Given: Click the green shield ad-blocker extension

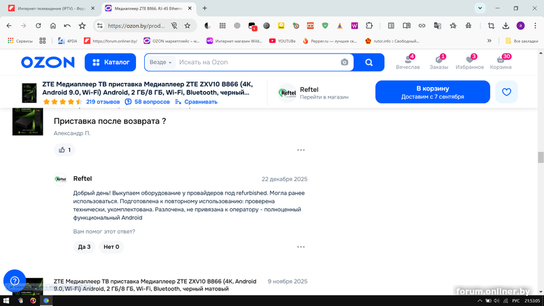Looking at the screenshot, I should tap(325, 26).
